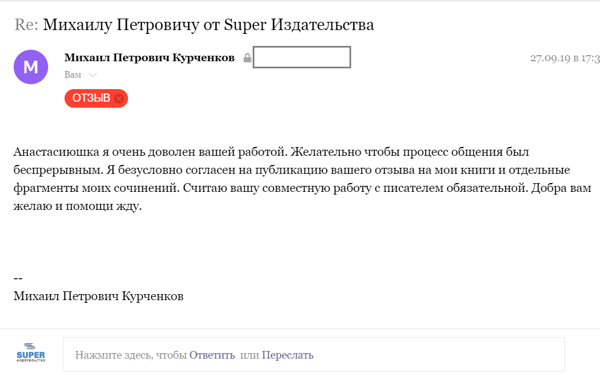The height and width of the screenshot is (375, 600).
Task: Click the signature name below the dashes
Action: (98, 296)
